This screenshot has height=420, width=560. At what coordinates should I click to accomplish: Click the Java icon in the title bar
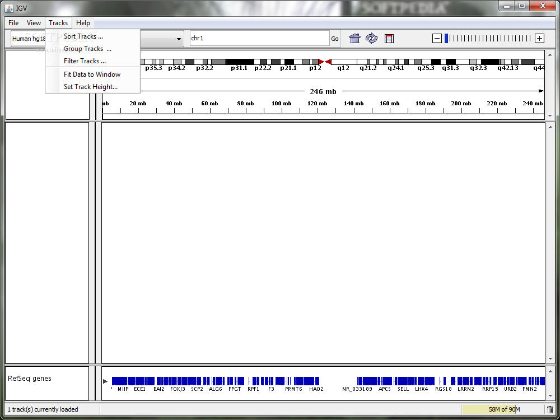(x=10, y=8)
